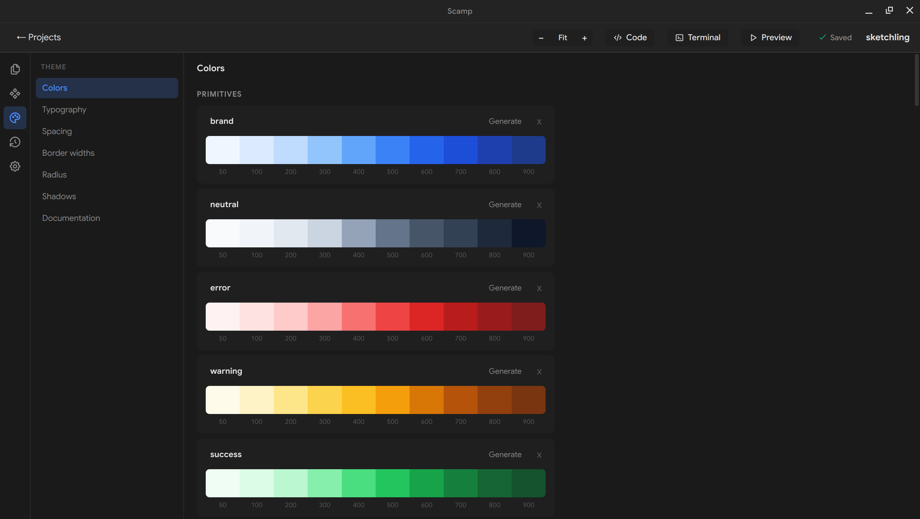This screenshot has width=920, height=519.
Task: Open the Terminal panel
Action: pos(697,37)
